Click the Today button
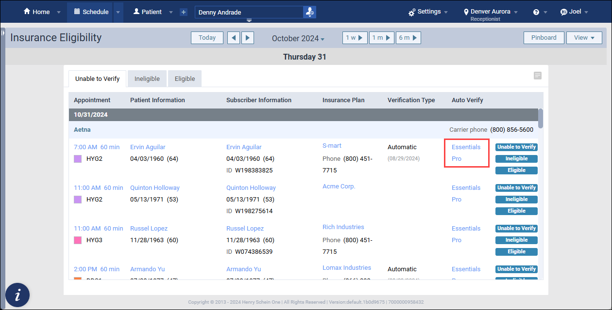The width and height of the screenshot is (612, 310). [207, 38]
